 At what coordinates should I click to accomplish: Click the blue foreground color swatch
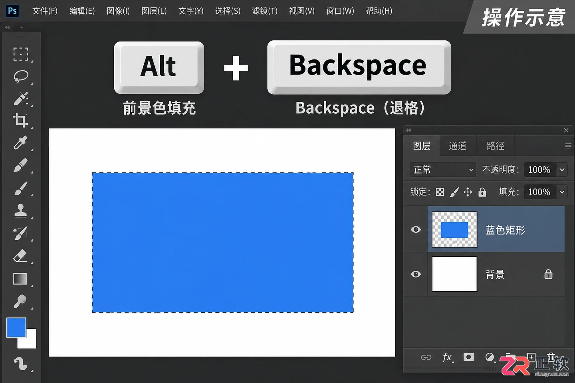click(16, 328)
